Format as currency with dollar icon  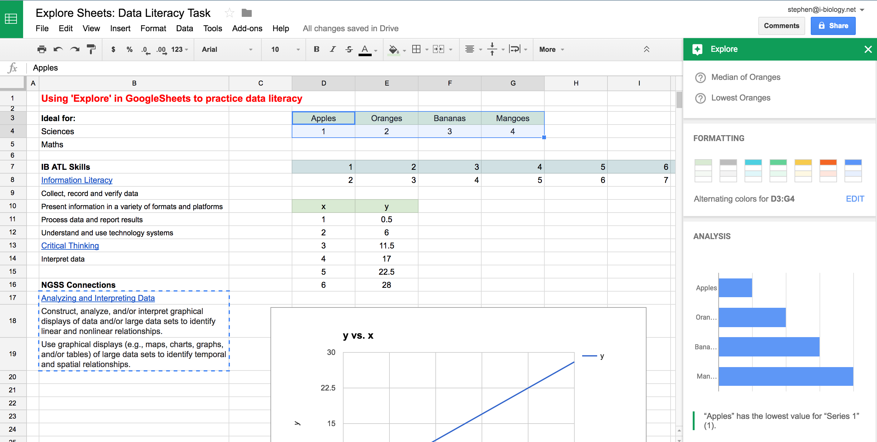click(x=113, y=49)
